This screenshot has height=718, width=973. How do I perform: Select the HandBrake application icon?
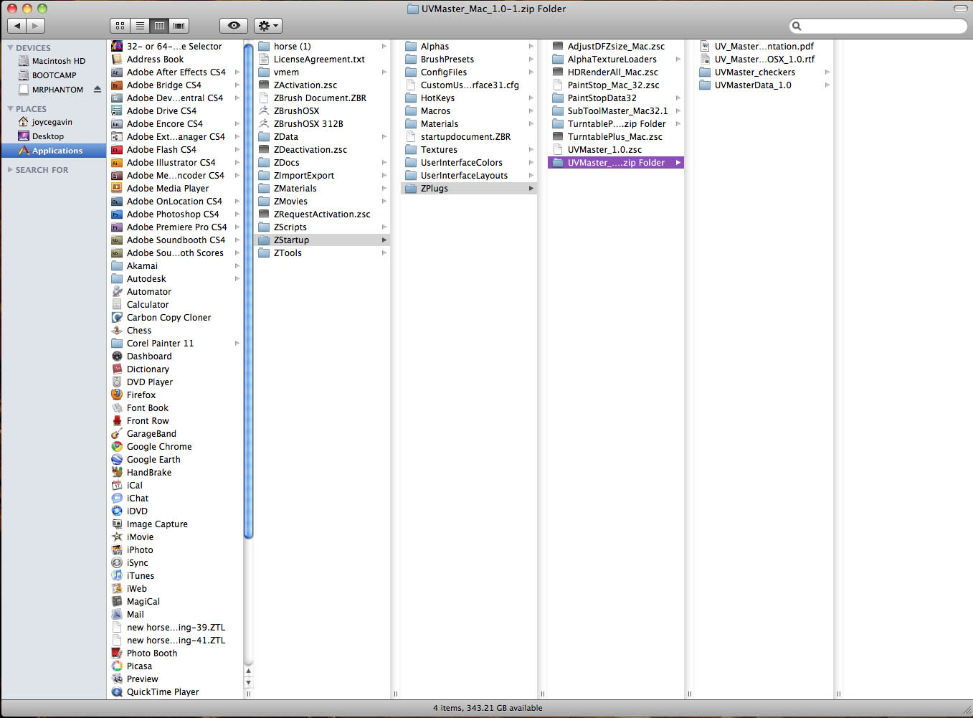click(x=117, y=473)
